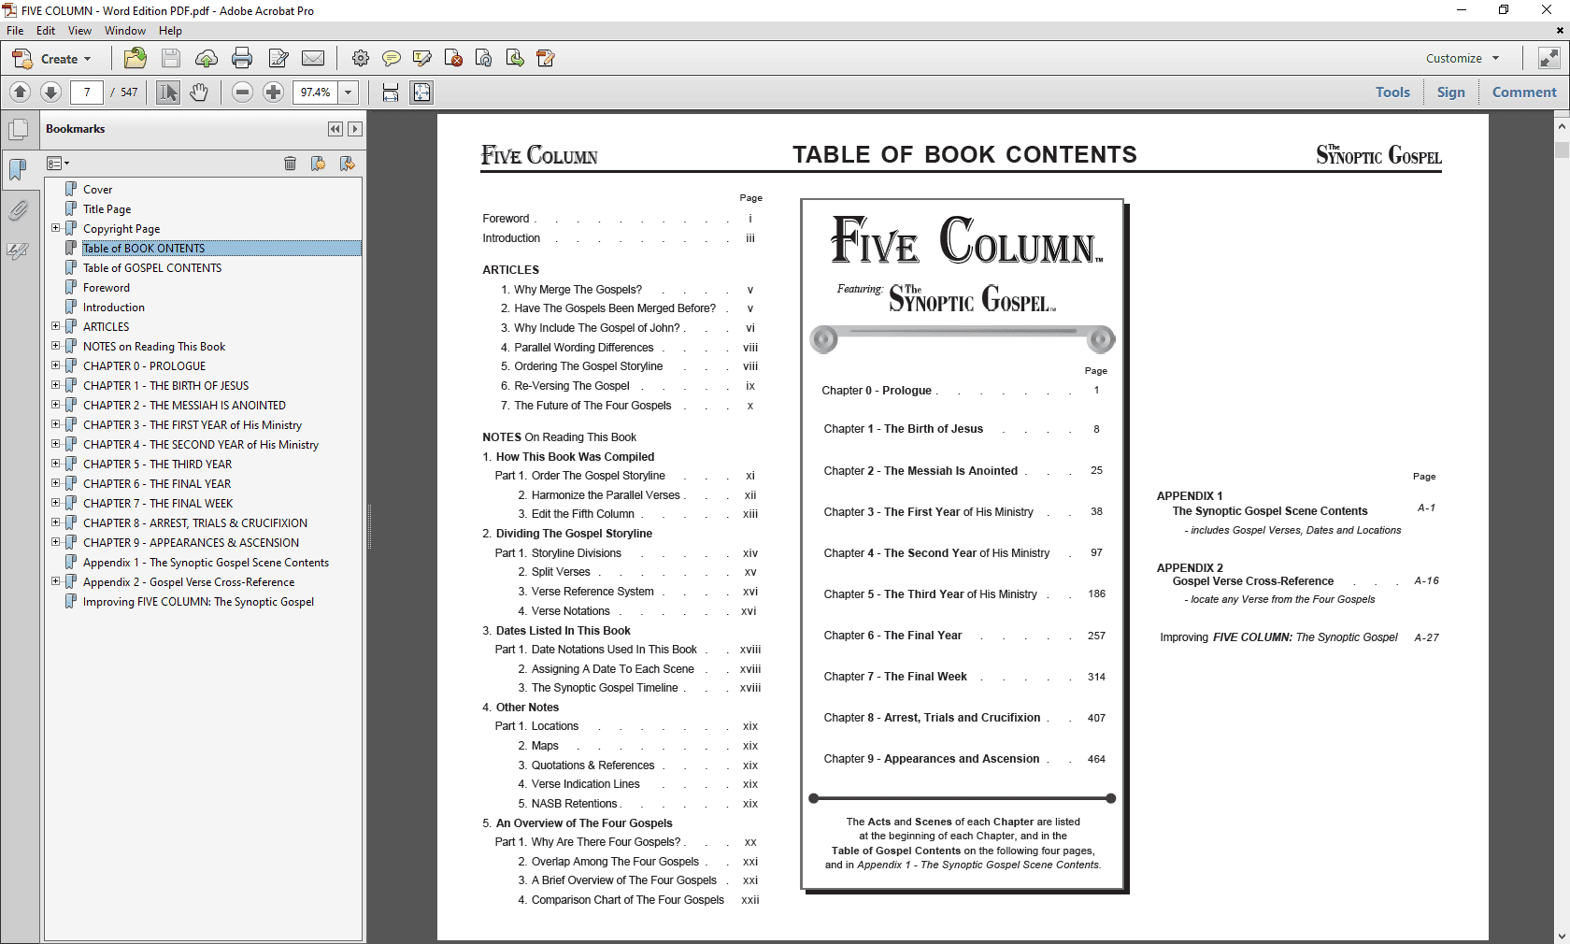Open Signatures panel icon

tap(18, 250)
